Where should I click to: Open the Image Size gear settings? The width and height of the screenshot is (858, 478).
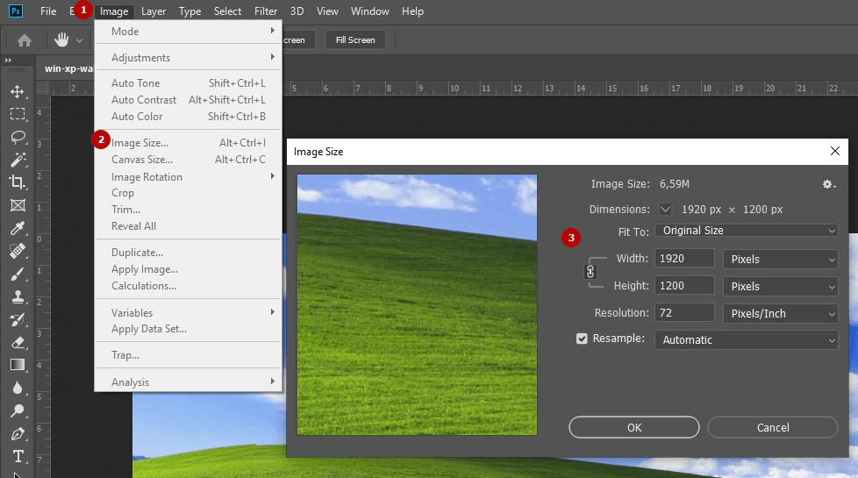(828, 184)
